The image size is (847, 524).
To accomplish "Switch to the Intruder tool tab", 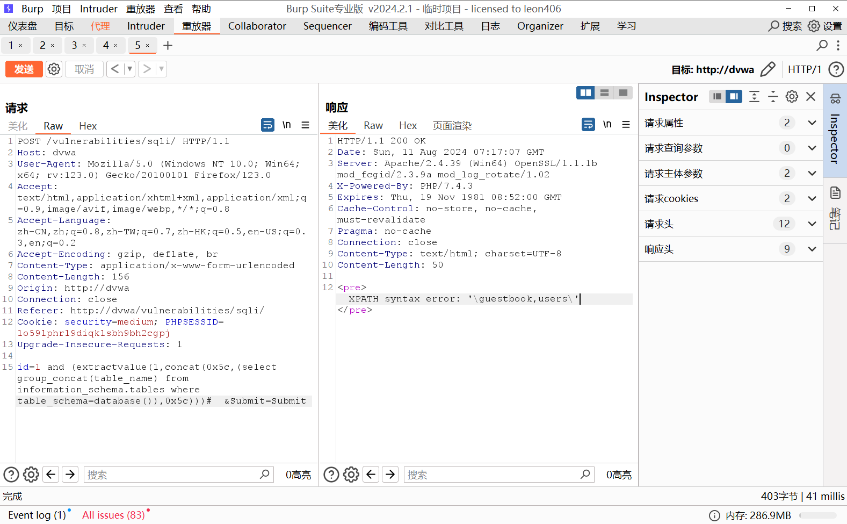I will coord(146,26).
